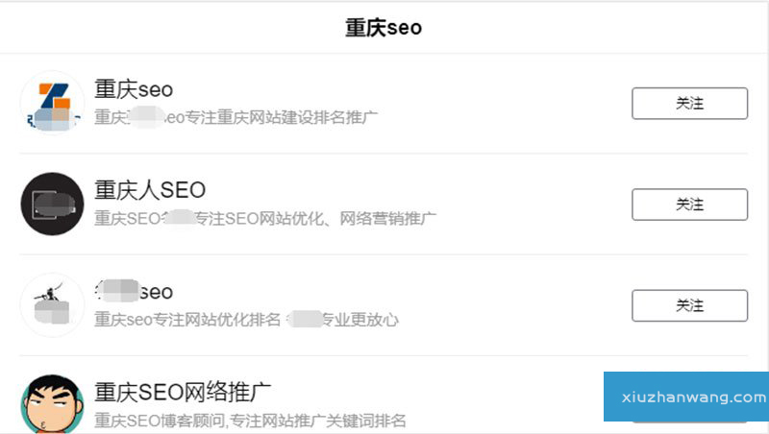Click the 重庆seo page title header

click(384, 27)
